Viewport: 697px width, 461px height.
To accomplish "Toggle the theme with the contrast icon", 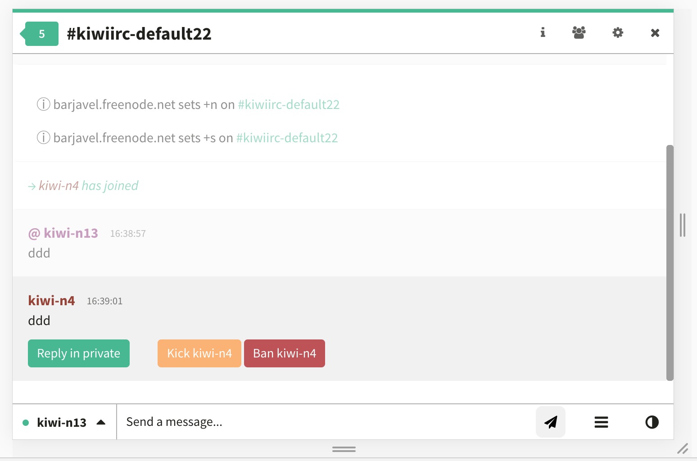I will click(x=652, y=422).
